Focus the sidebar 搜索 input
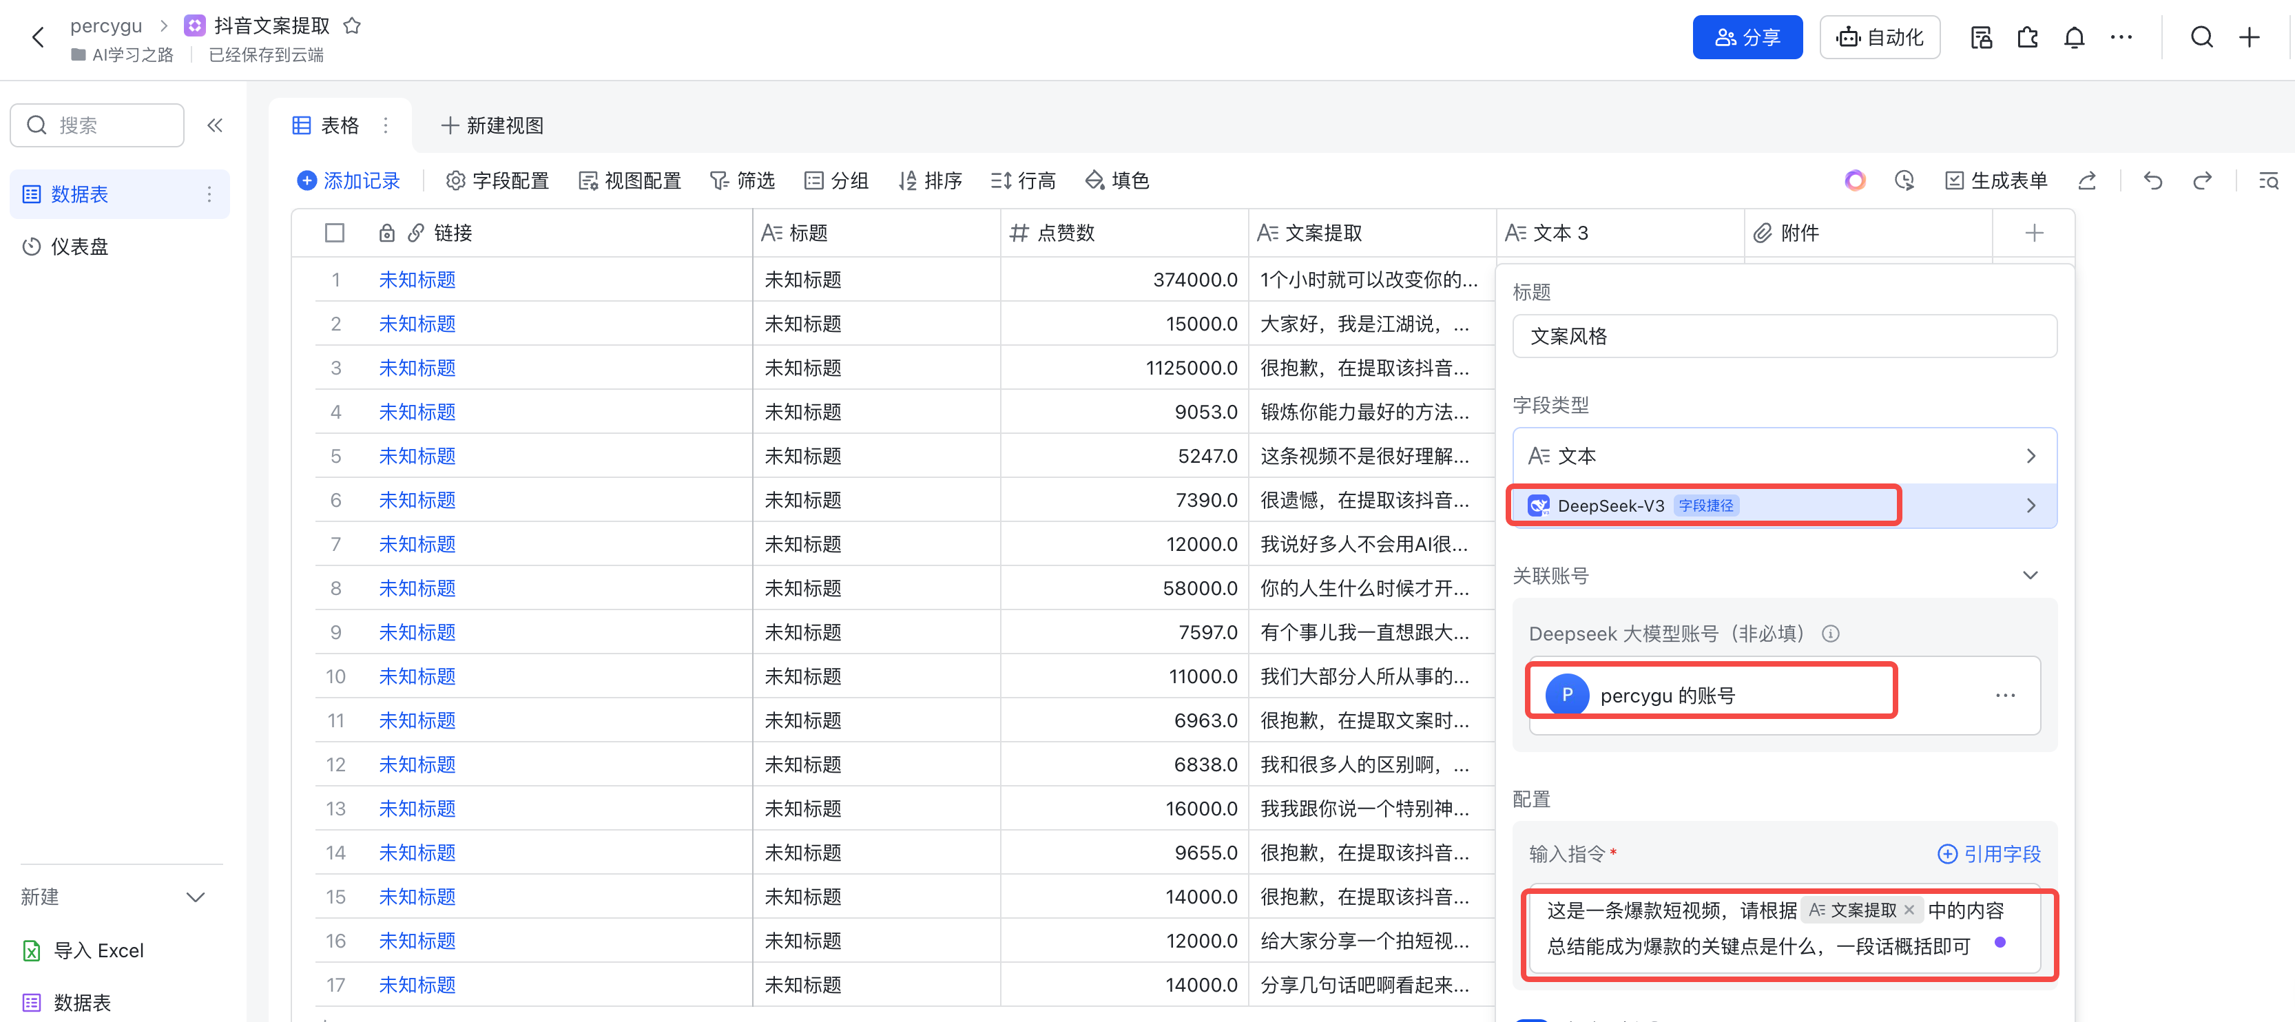The width and height of the screenshot is (2295, 1022). [97, 125]
